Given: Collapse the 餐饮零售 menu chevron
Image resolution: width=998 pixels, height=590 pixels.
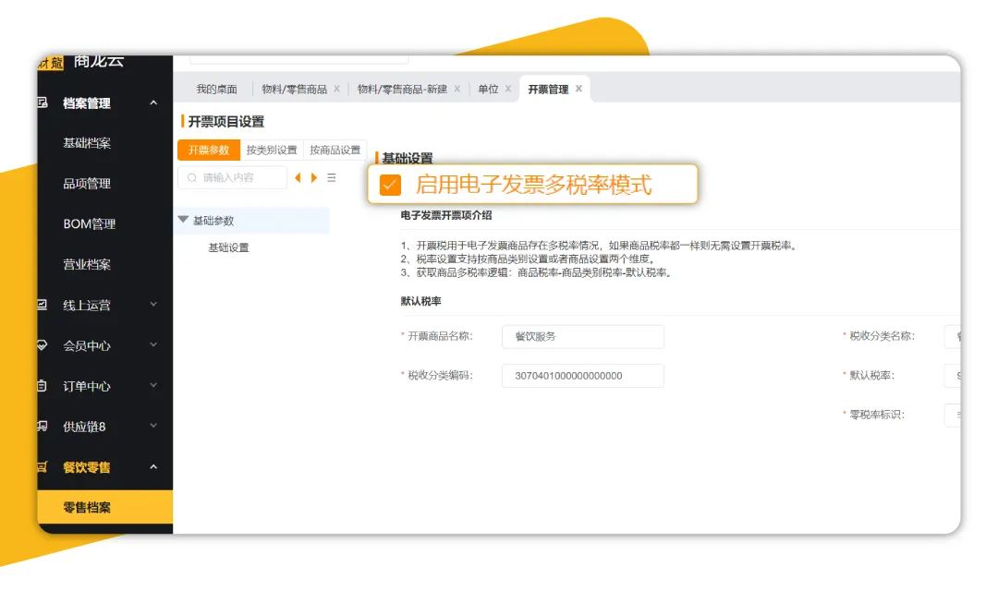Looking at the screenshot, I should coord(153,466).
